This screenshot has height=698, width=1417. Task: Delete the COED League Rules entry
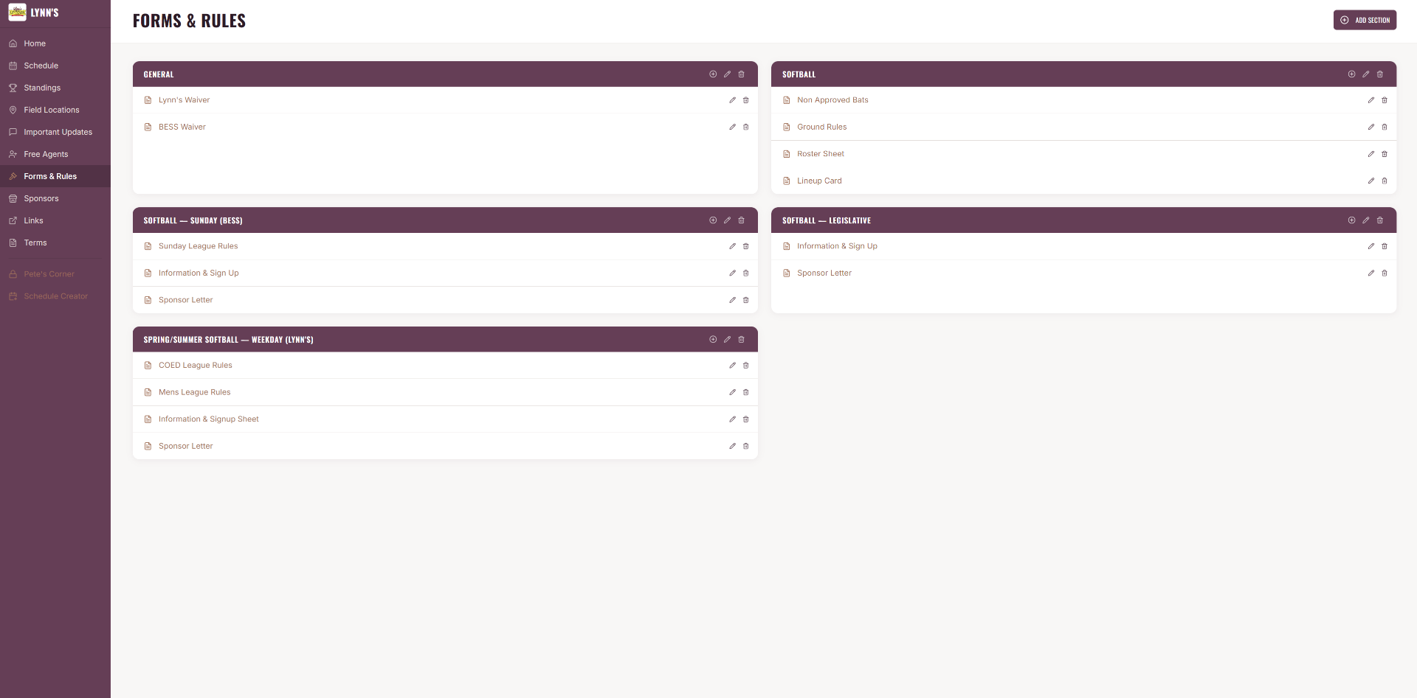point(746,366)
